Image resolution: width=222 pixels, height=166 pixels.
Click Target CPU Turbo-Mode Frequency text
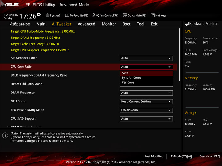click(43, 31)
